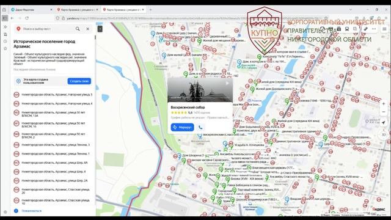This screenshot has height=220, width=391.
Task: Click the next arrow on the cathedral photo
Action: pyautogui.click(x=227, y=83)
